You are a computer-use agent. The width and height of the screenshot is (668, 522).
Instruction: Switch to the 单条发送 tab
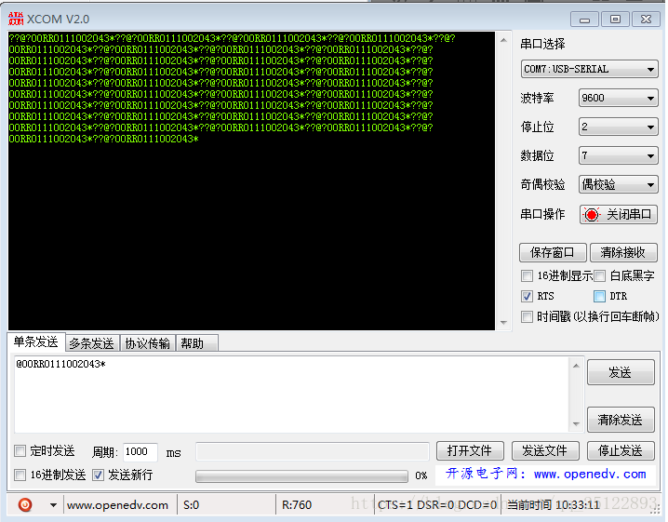point(35,341)
